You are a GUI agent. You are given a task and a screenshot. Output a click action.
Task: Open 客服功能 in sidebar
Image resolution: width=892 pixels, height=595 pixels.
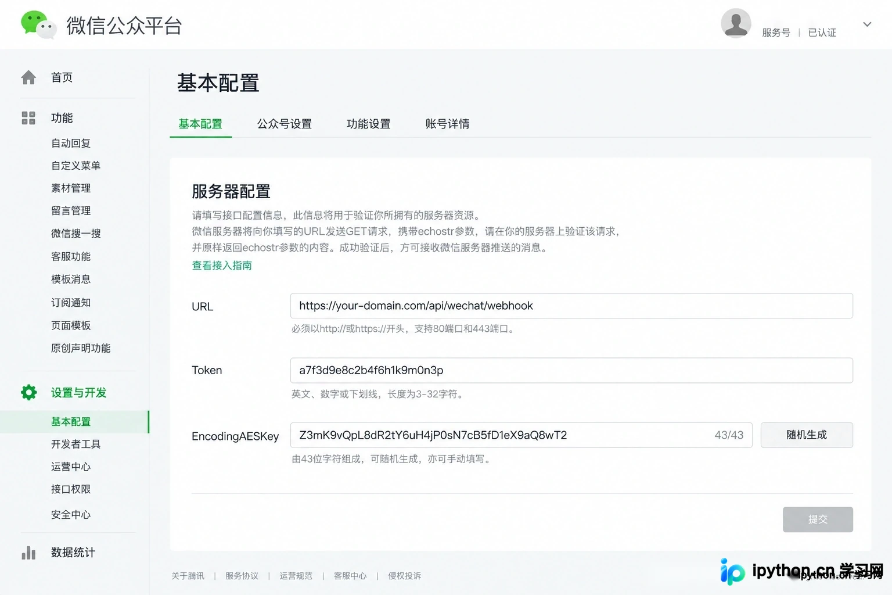[x=71, y=257]
